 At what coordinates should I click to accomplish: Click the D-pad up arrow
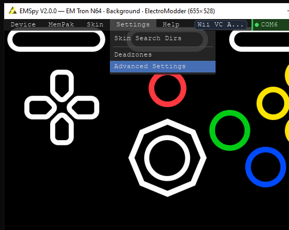[62, 86]
